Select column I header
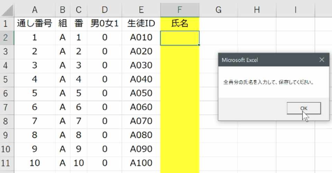Image resolution: width=332 pixels, height=173 pixels. pos(295,10)
